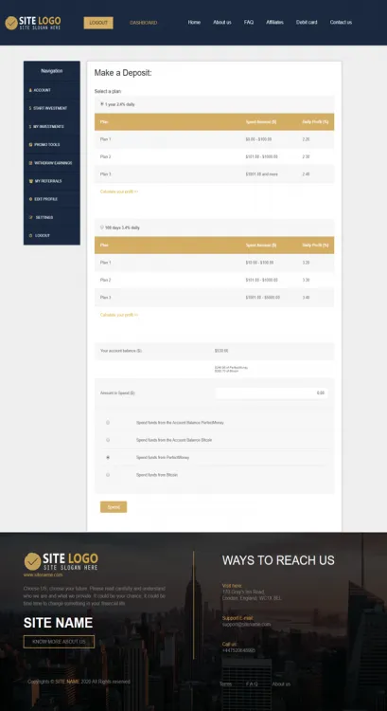Select the 100 days 3.4% daily plan
Screen dimensions: 387x711
[x=102, y=228]
